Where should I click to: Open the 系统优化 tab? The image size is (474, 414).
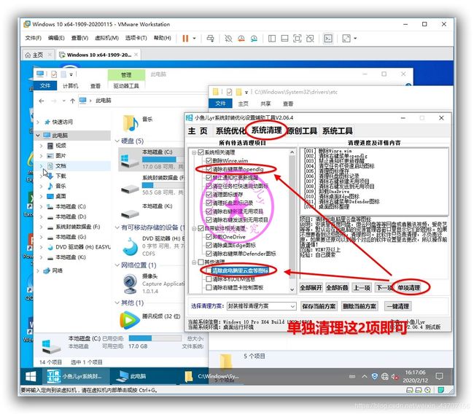(x=230, y=131)
